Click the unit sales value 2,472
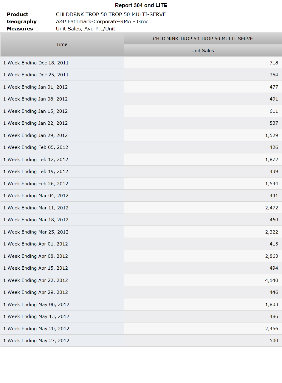This screenshot has width=282, height=383. point(272,208)
